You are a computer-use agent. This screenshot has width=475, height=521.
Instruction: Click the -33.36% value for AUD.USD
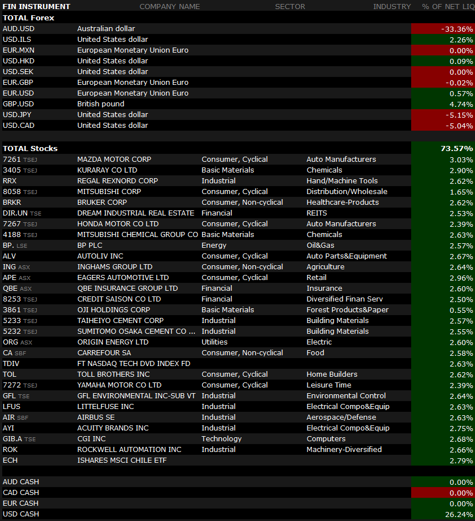(457, 29)
